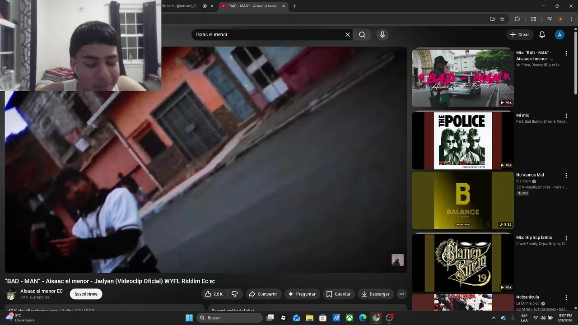Open Xbox app from taskbar
Viewport: 578px width, 325px height.
tap(350, 318)
